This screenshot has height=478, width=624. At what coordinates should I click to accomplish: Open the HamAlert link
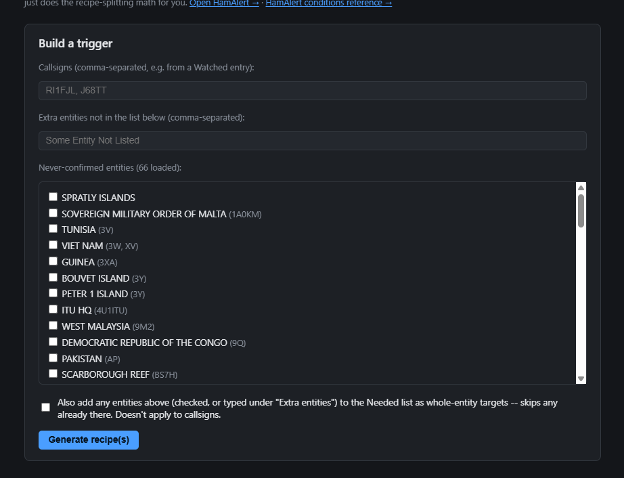[x=224, y=3]
